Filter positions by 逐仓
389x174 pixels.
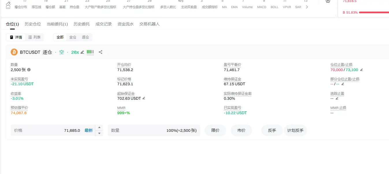[x=85, y=37]
